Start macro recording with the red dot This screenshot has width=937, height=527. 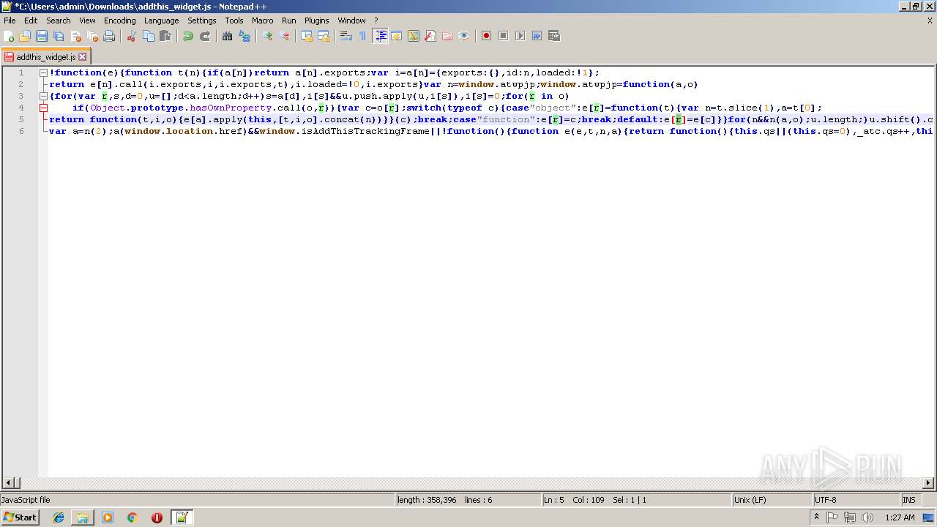click(486, 36)
